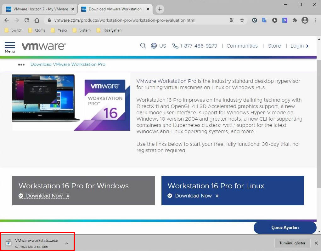This screenshot has height=251, width=321.
Task: Click the Workstation 16 Pro for Windows heading
Action: (x=74, y=186)
